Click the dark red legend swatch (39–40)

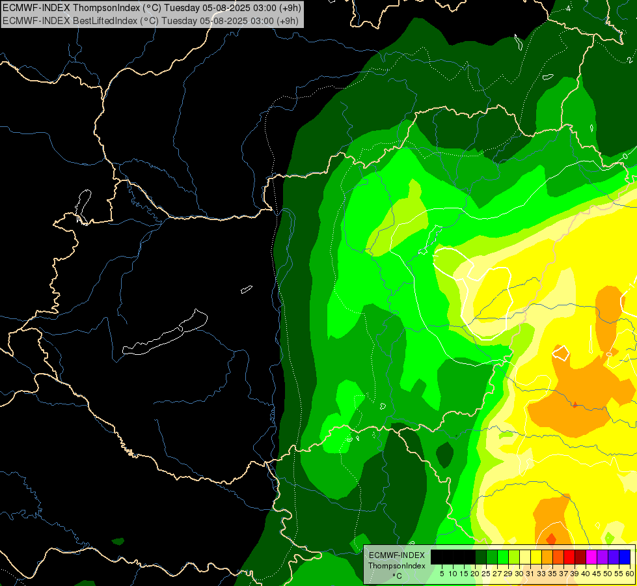pos(580,557)
